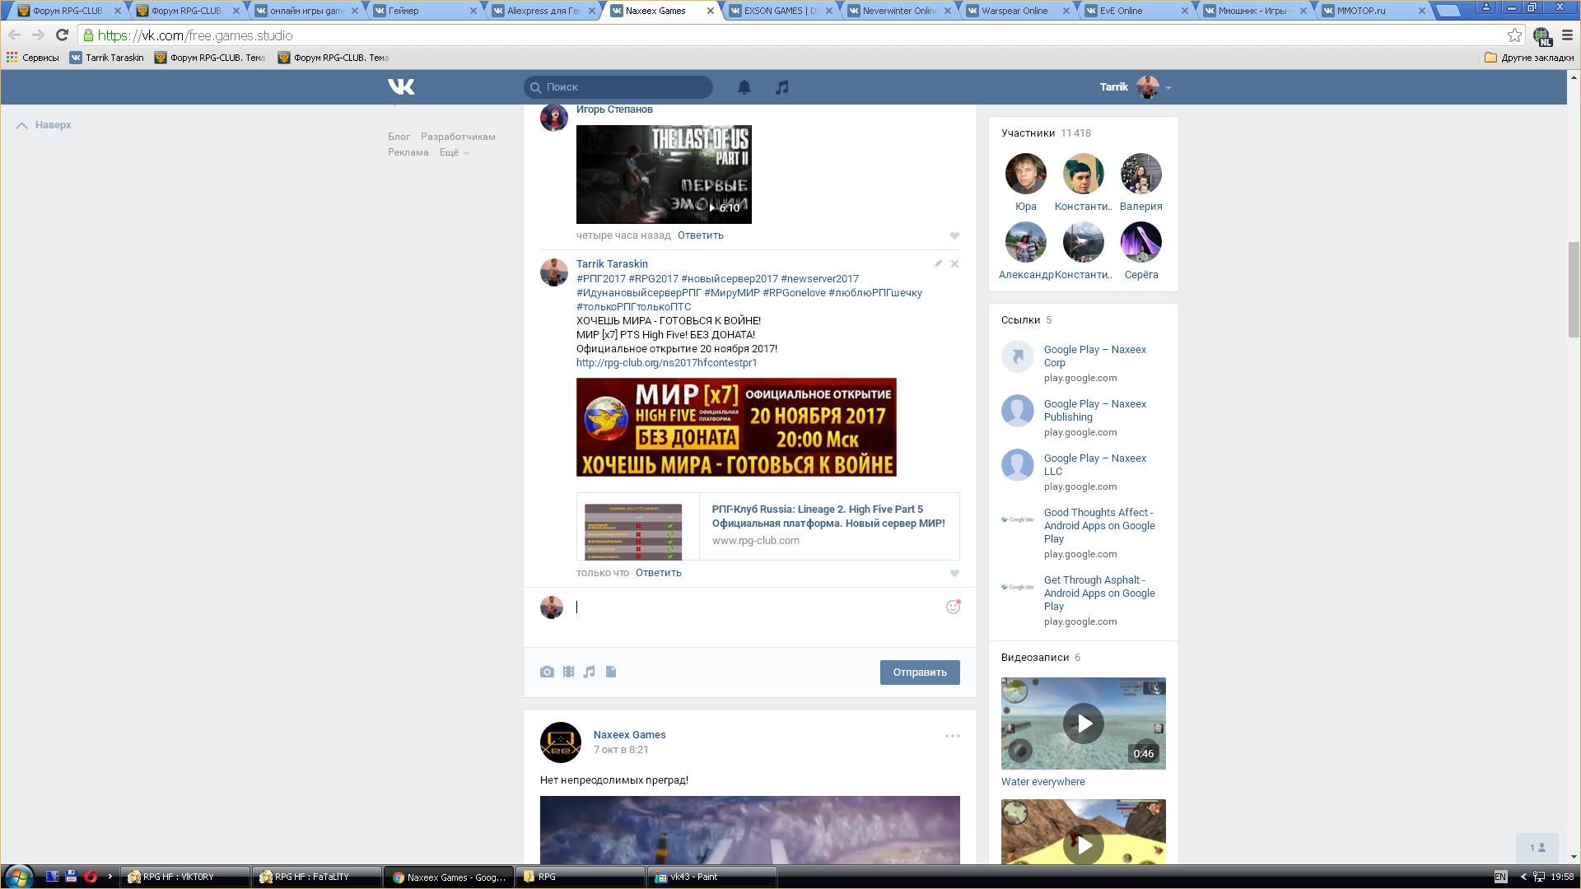
Task: Click the VK logo home icon
Action: click(x=401, y=86)
